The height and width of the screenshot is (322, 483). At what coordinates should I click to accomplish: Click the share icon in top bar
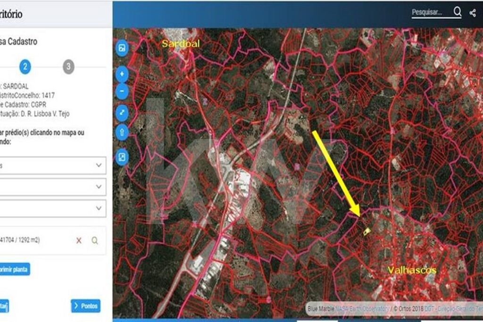pyautogui.click(x=473, y=13)
